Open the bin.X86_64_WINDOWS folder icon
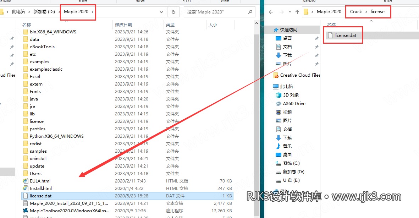The width and height of the screenshot is (419, 218). (x=26, y=32)
